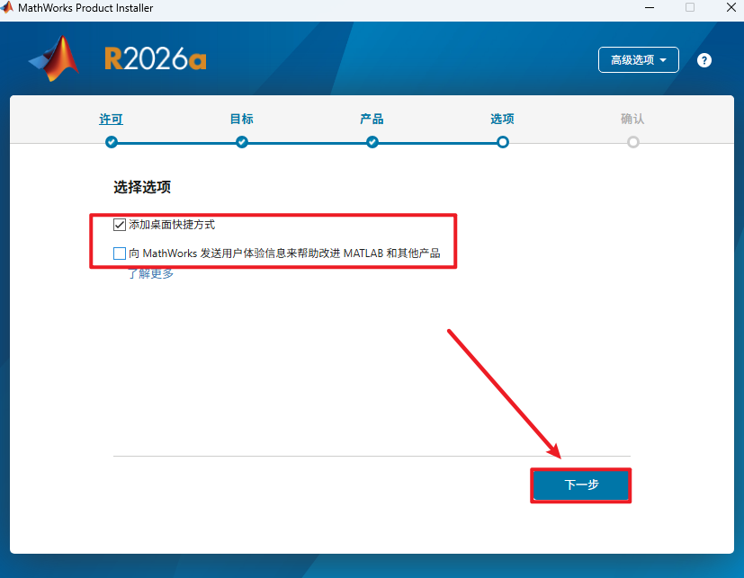The image size is (744, 578).
Task: Click the MATLAB icon in title bar
Action: click(x=6, y=7)
